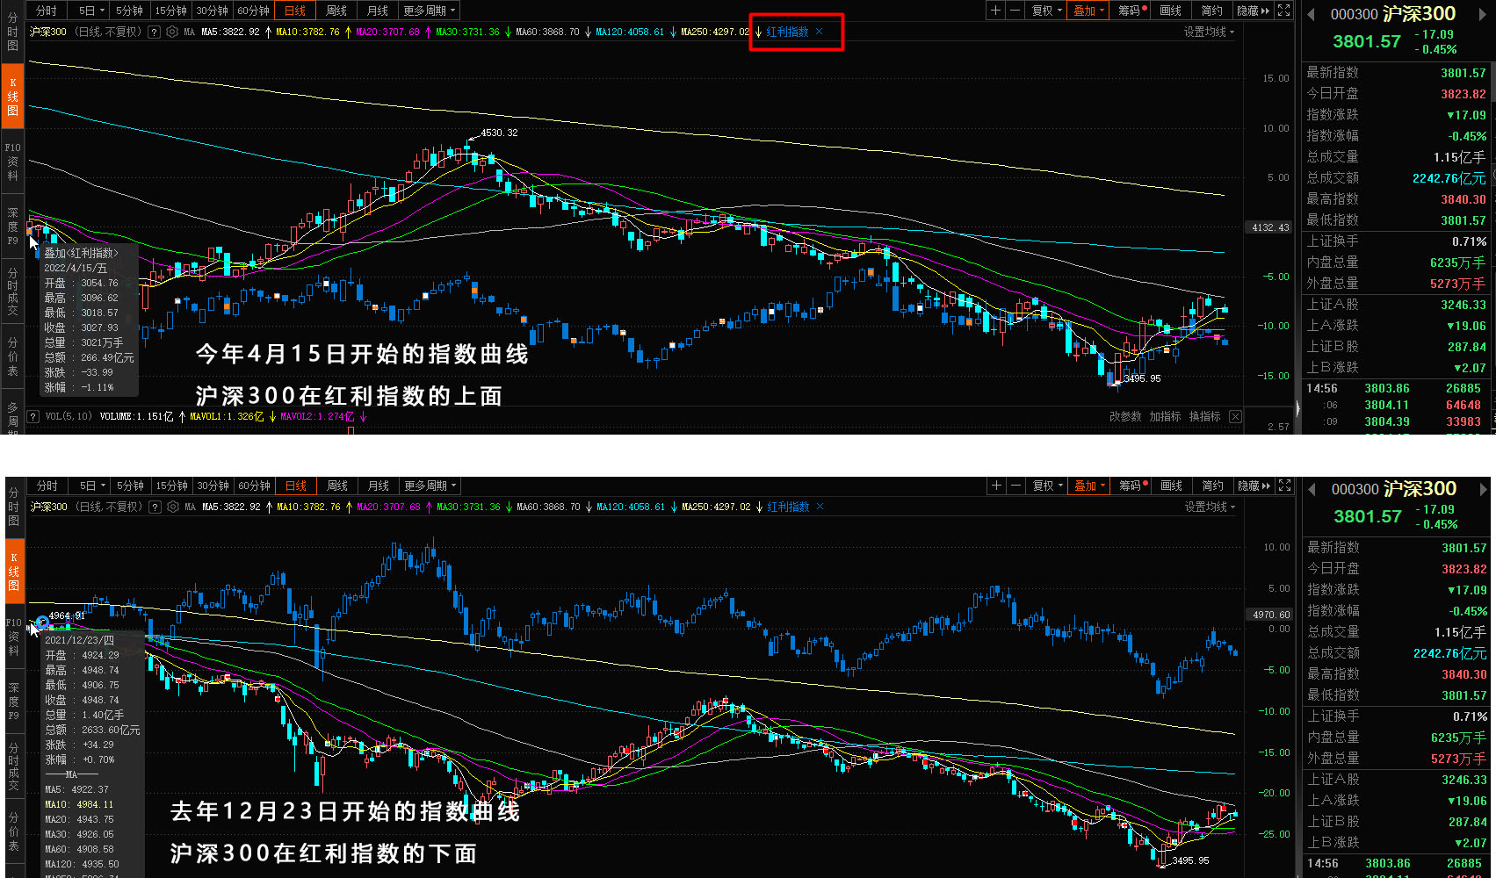This screenshot has height=878, width=1496.
Task: Go to next stock with right arrow, top panel
Action: click(x=1484, y=15)
